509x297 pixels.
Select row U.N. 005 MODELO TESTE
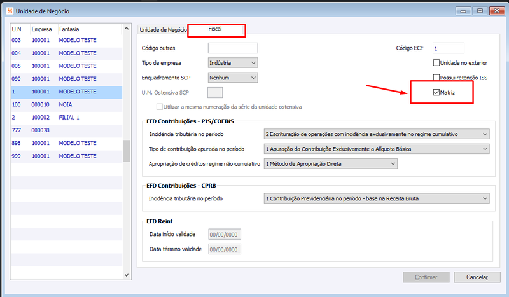(x=67, y=66)
